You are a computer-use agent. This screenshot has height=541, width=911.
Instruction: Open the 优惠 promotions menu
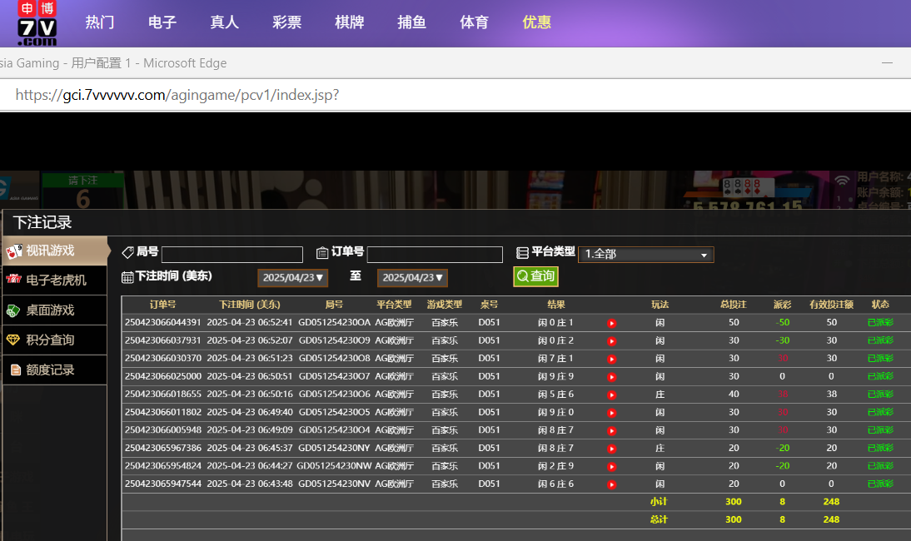(536, 22)
